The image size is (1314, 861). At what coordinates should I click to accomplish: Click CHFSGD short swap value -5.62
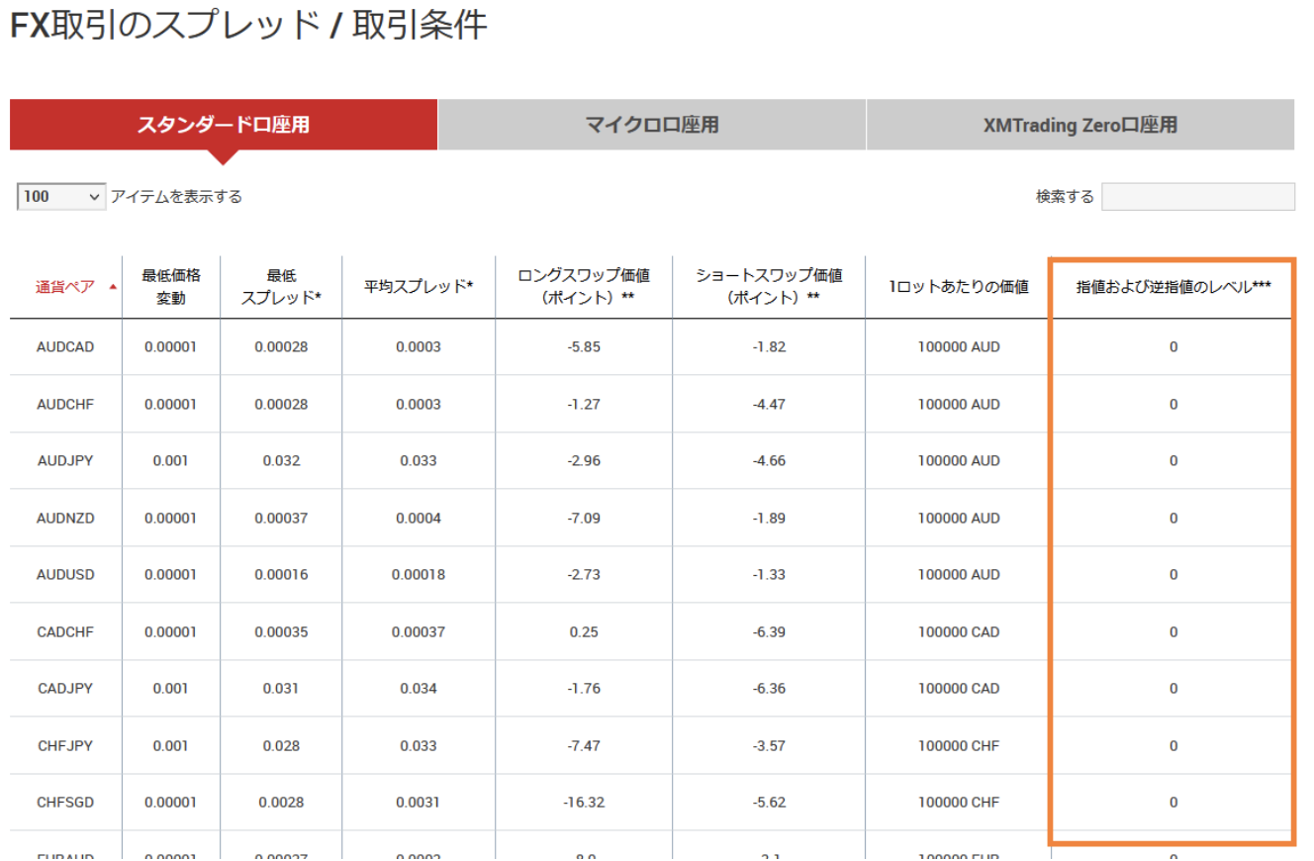pos(769,803)
